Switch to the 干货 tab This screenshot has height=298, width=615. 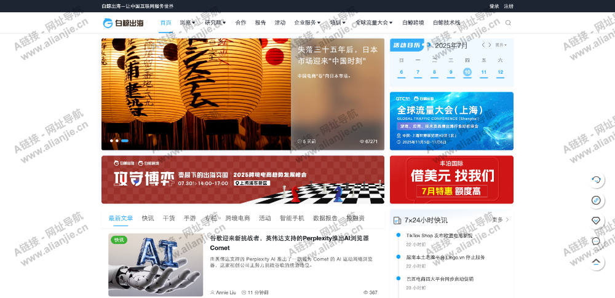169,218
